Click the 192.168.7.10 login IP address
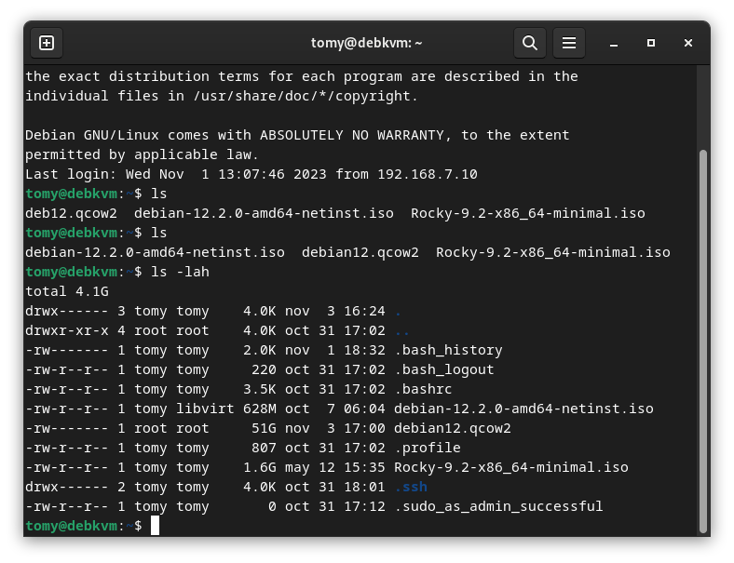The image size is (734, 563). 423,174
